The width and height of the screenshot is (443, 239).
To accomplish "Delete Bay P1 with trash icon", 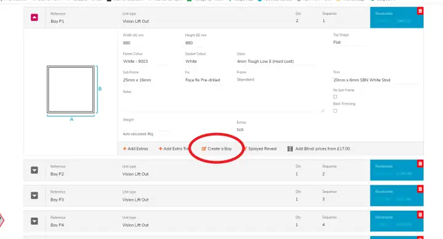I will click(x=420, y=10).
